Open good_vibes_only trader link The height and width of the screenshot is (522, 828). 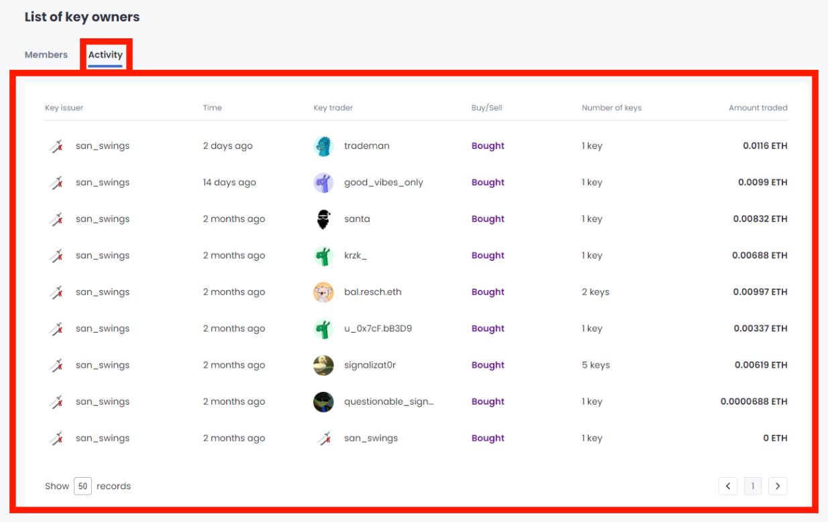384,182
